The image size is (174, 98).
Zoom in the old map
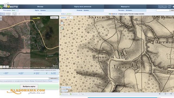point(62,28)
